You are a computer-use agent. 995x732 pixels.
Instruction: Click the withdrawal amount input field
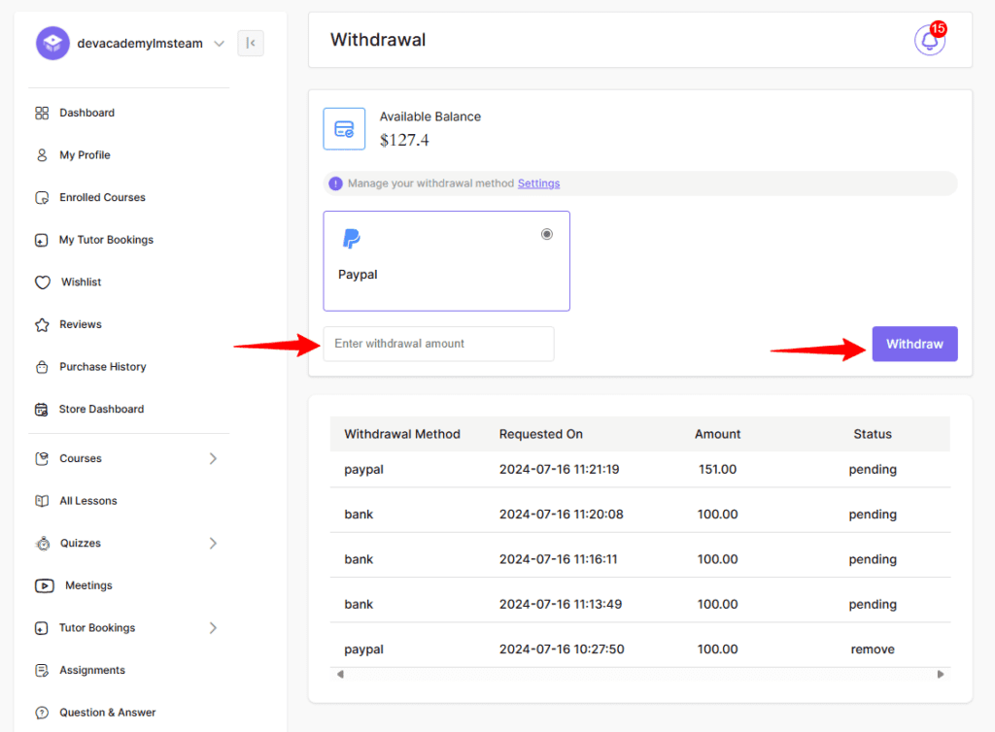coord(438,344)
